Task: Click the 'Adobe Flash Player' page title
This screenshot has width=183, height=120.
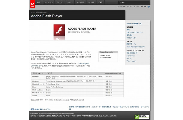Action: 47,16
